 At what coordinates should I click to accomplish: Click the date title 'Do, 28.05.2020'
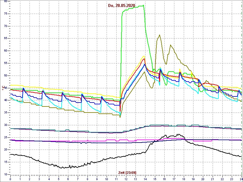122,6
